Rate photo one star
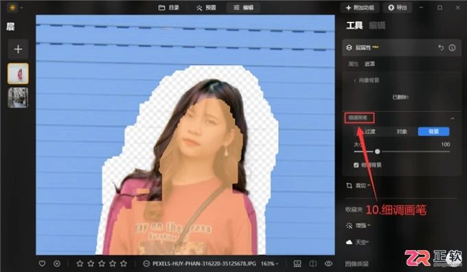 [80, 264]
